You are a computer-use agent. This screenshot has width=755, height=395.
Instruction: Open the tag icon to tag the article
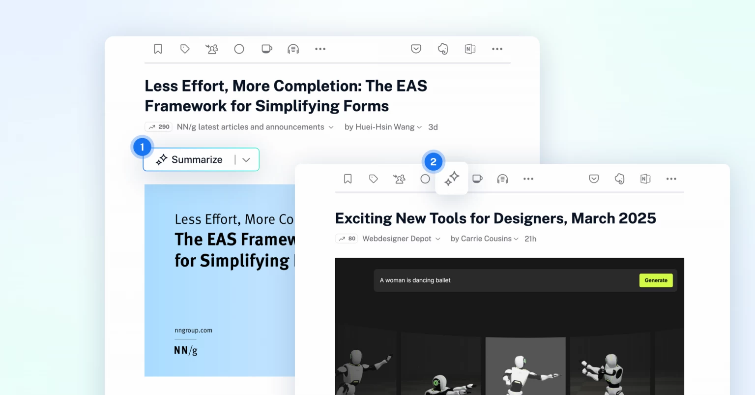[x=185, y=49]
